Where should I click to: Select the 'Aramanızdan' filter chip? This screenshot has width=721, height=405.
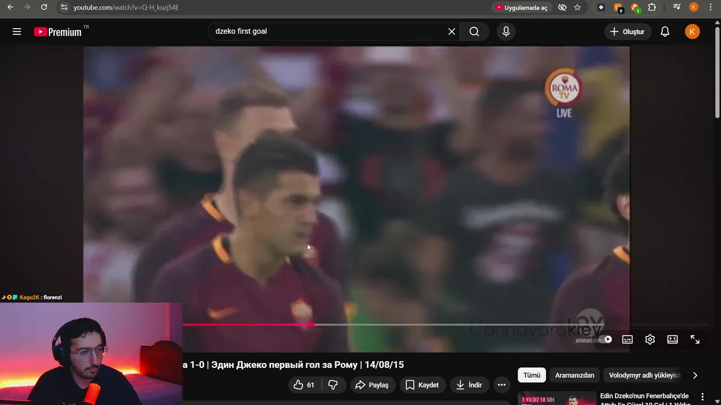(575, 375)
